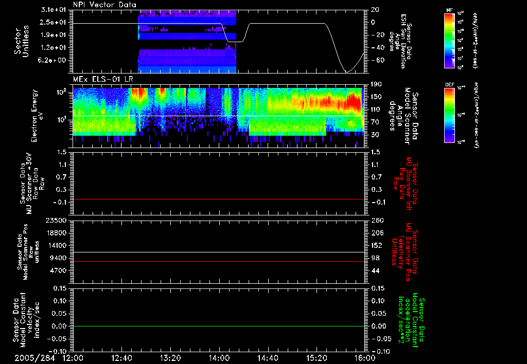
Task: Select the "cnts/(cm**2-sr-sec)" unit label
Action: (475, 40)
